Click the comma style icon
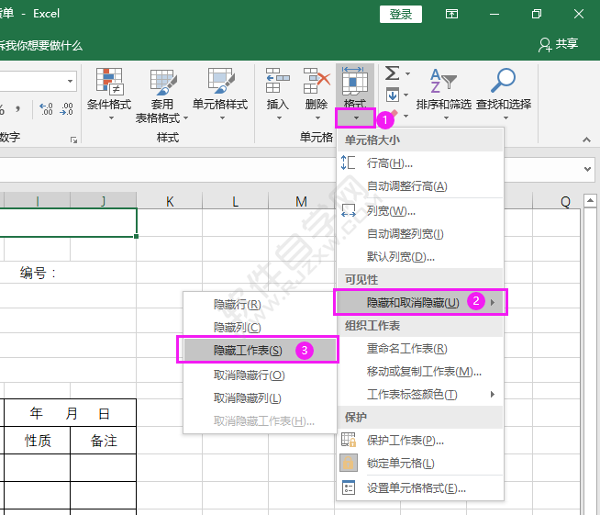 click(x=18, y=109)
